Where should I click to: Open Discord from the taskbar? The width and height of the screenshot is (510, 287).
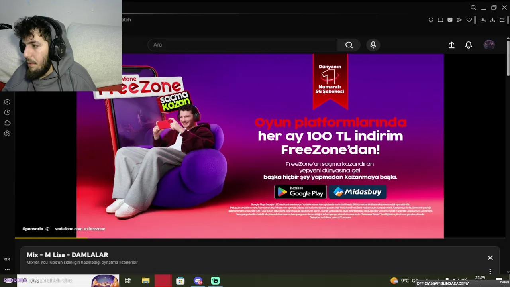click(x=198, y=281)
